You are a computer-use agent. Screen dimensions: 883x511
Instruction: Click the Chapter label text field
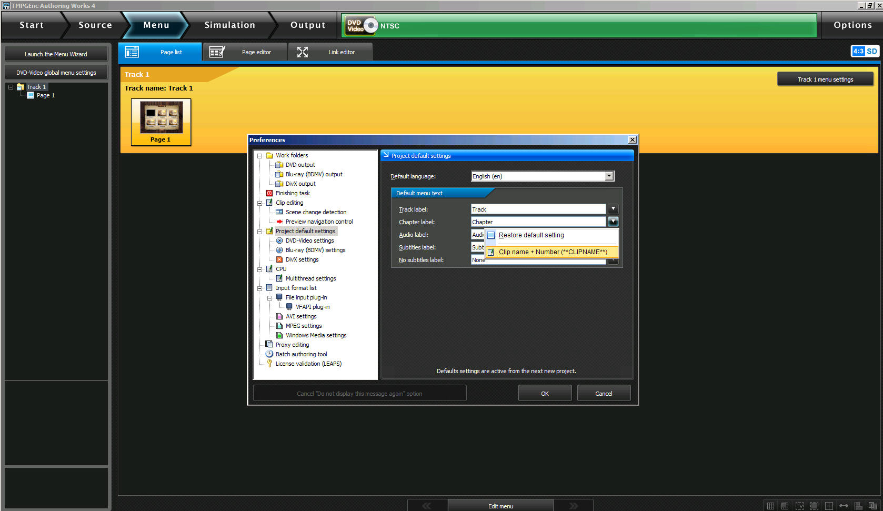[x=538, y=222]
